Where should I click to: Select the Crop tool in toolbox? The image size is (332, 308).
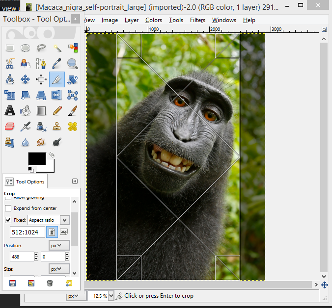(x=57, y=79)
